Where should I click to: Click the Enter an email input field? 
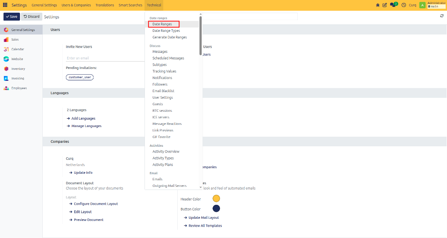[x=105, y=58]
